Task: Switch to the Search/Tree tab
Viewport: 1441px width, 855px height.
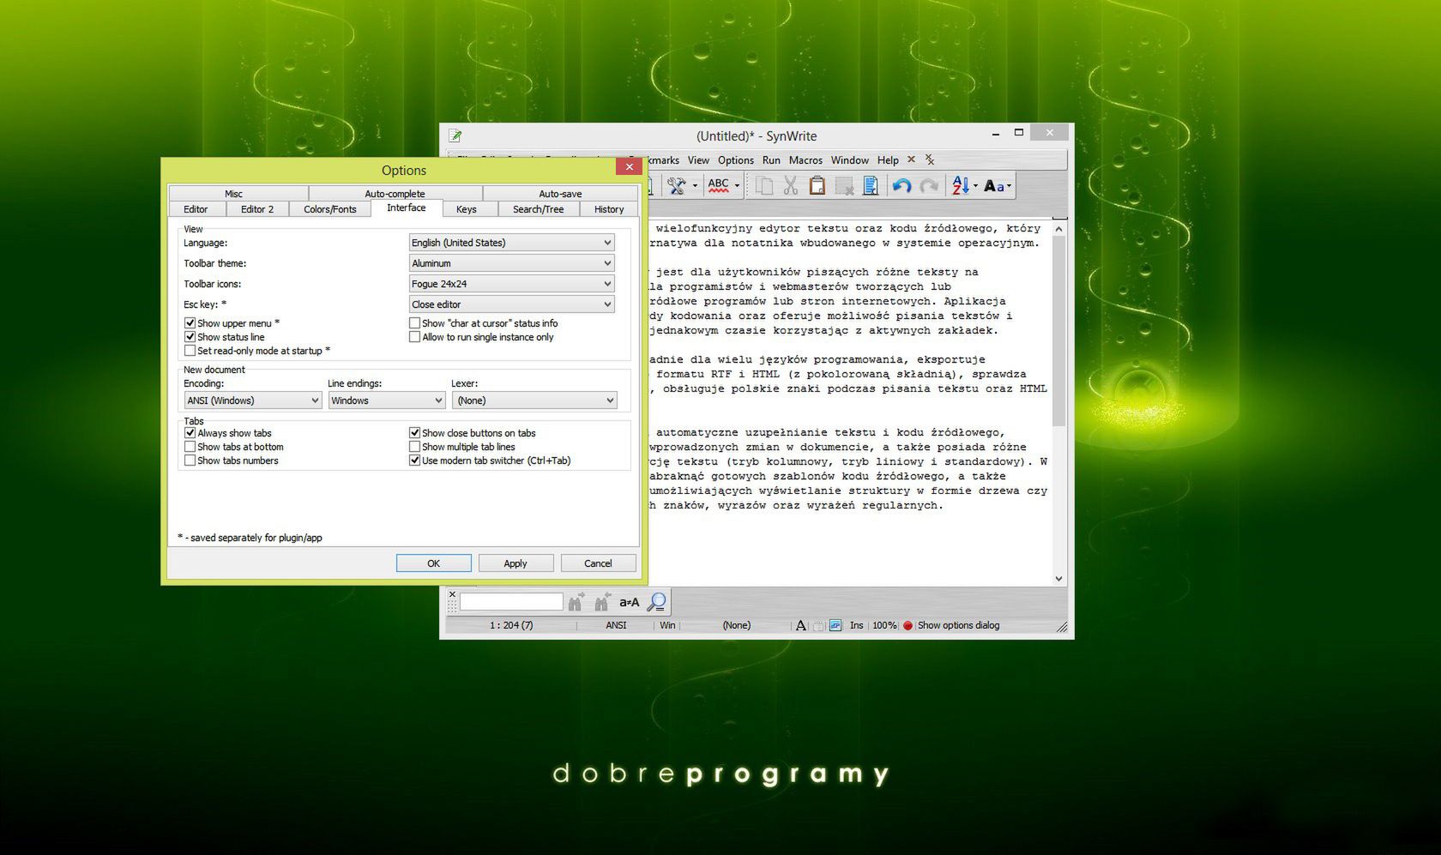Action: [x=539, y=209]
